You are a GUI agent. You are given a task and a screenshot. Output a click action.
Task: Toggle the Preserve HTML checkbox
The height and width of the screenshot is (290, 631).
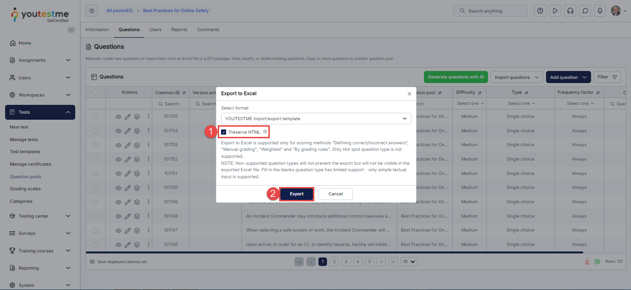tap(224, 132)
